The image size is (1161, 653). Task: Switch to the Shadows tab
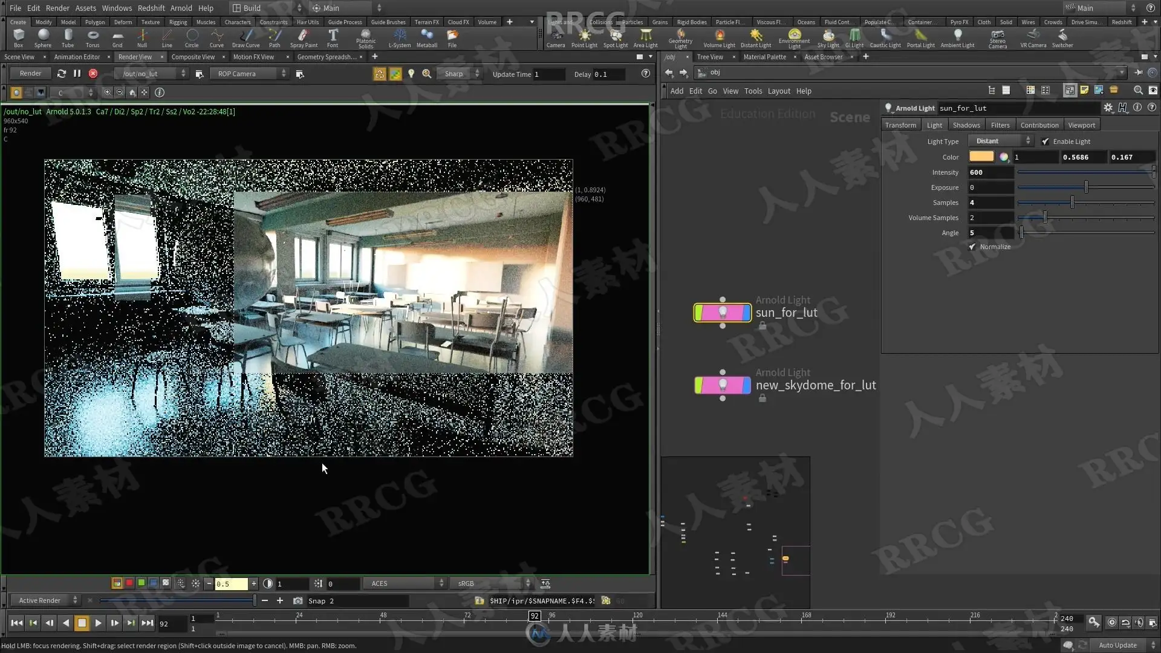(x=966, y=125)
